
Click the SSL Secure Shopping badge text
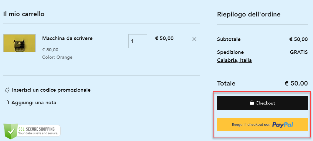tap(38, 131)
